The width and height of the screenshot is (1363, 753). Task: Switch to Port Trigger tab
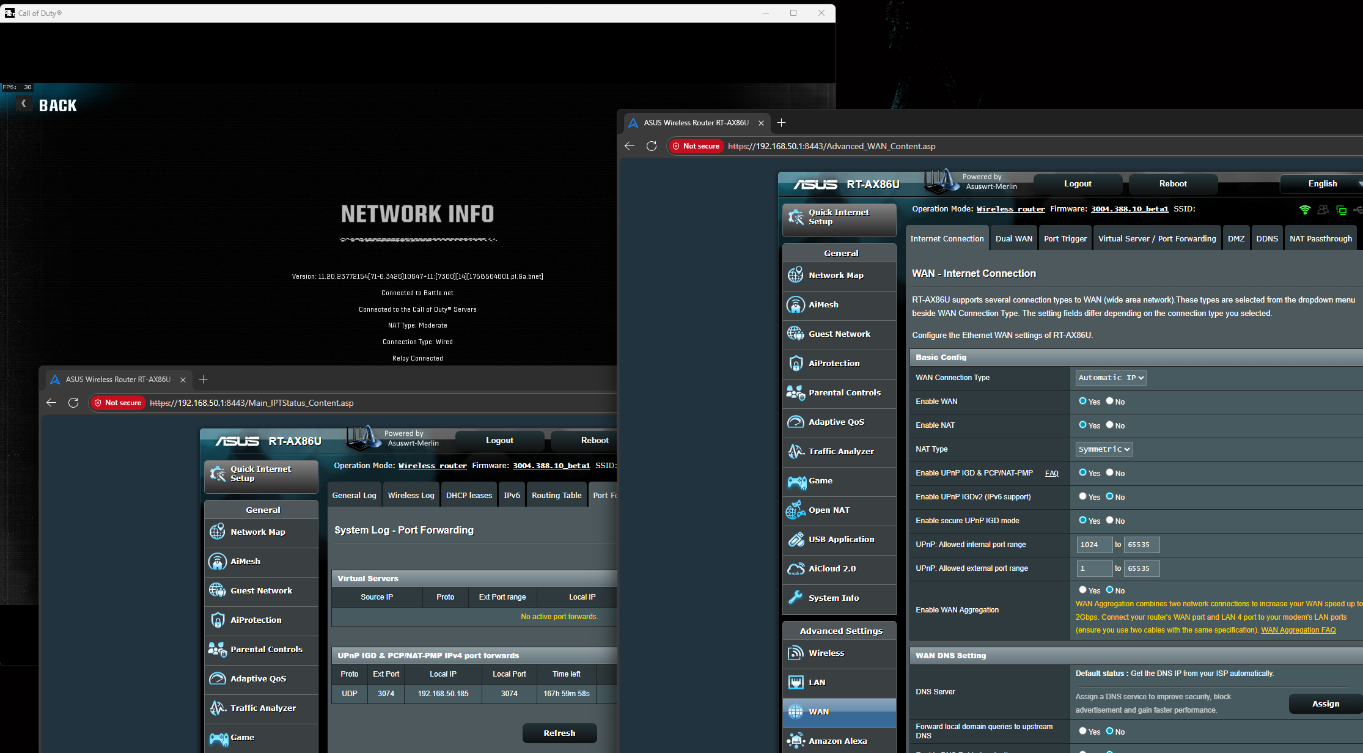click(1065, 238)
